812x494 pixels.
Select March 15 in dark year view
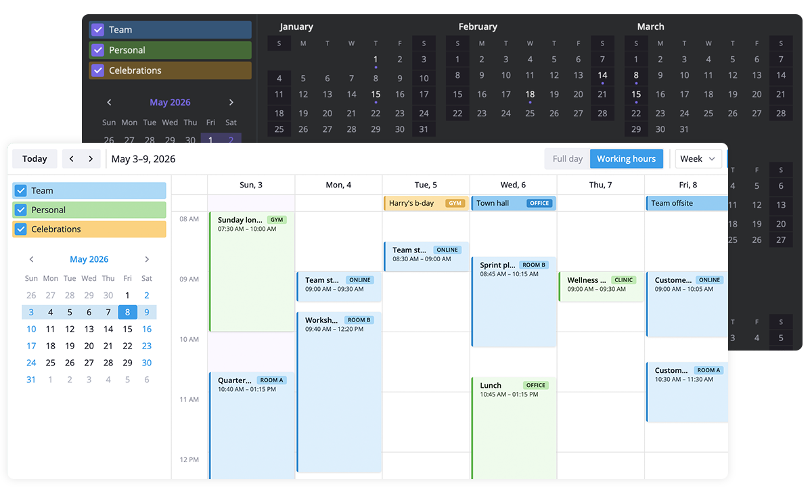click(636, 95)
